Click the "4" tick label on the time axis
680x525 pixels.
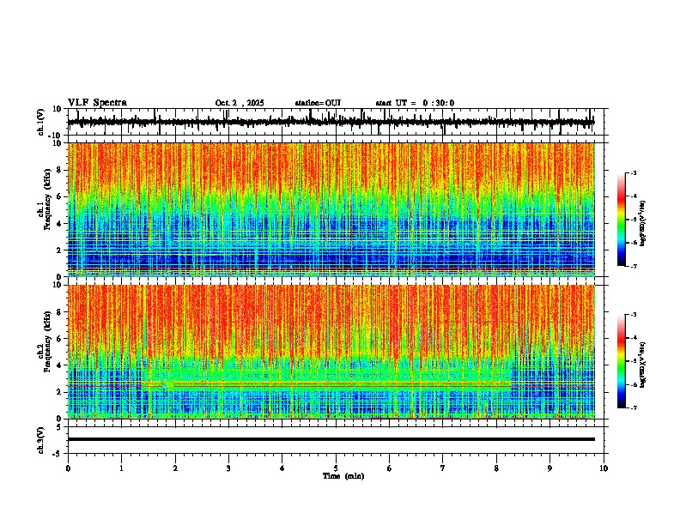[282, 468]
